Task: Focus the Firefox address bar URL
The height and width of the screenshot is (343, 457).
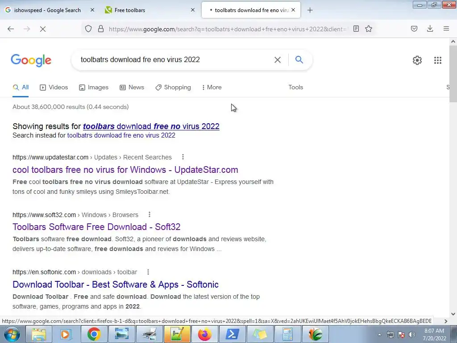Action: [x=227, y=29]
